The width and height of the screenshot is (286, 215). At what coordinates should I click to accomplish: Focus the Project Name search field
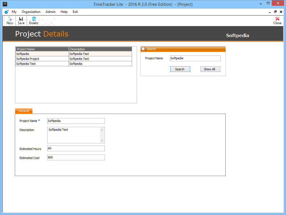[195, 58]
